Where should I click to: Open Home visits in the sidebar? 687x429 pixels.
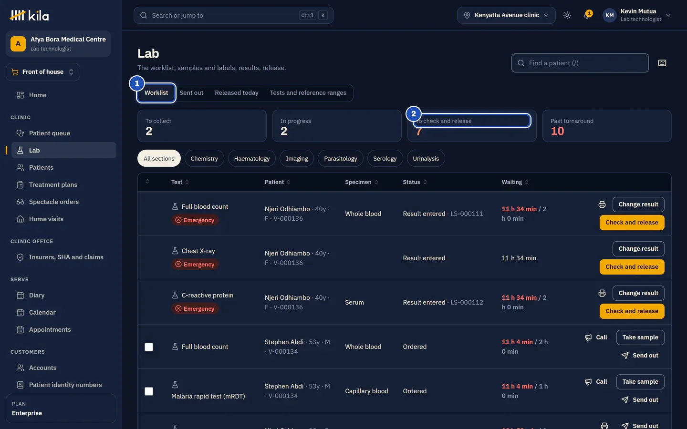(64, 219)
